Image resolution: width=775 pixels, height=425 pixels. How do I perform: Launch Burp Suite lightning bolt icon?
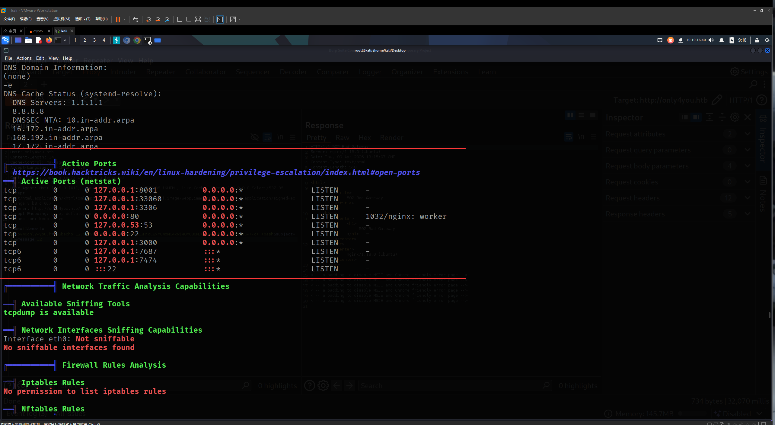116,40
